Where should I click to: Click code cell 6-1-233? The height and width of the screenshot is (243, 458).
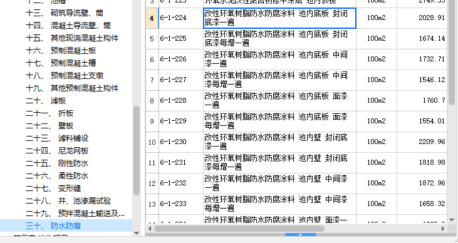point(181,204)
